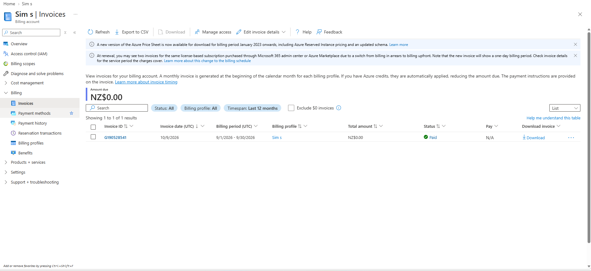Image resolution: width=591 pixels, height=271 pixels.
Task: Click 'Help me understand this table' link
Action: (553, 118)
